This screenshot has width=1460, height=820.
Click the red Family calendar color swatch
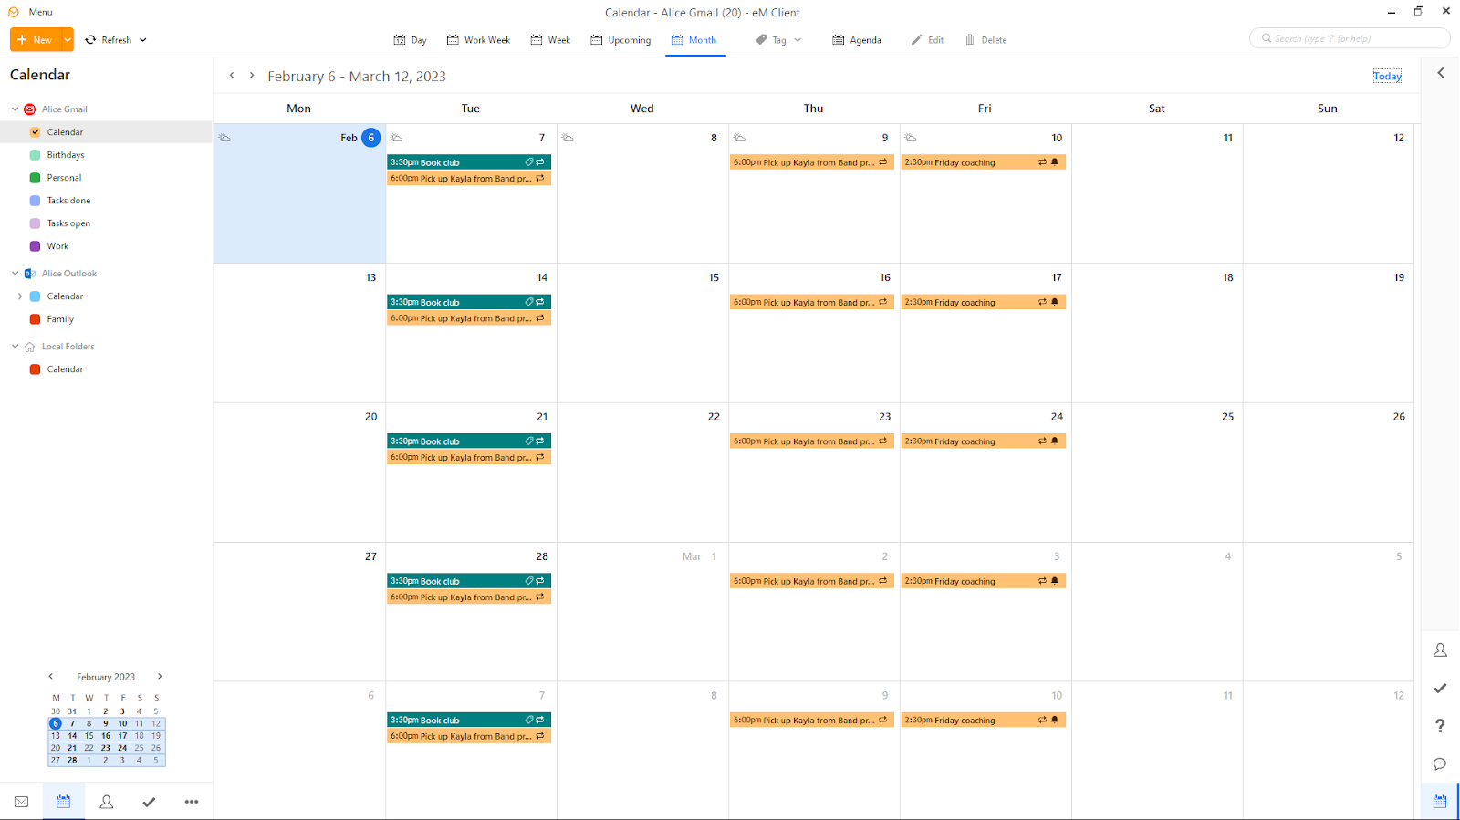35,319
